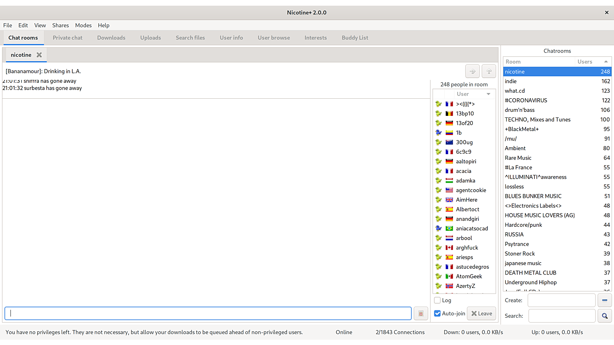The image size is (614, 345).
Task: Click the minus button next to Create field
Action: point(605,300)
